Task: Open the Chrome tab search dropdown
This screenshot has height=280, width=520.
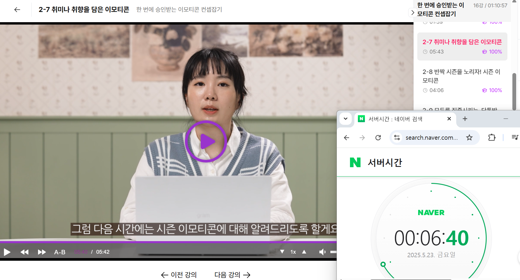Action: 346,119
